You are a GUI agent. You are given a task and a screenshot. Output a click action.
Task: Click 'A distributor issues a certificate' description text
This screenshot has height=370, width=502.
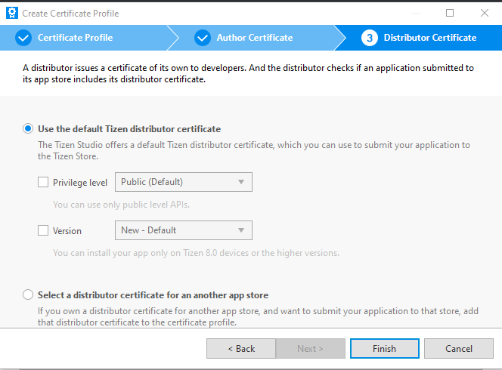[x=248, y=73]
